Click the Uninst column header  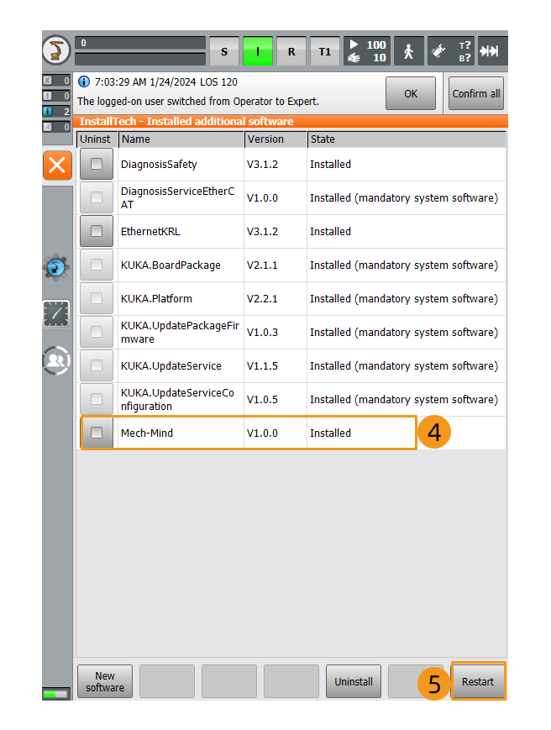97,139
